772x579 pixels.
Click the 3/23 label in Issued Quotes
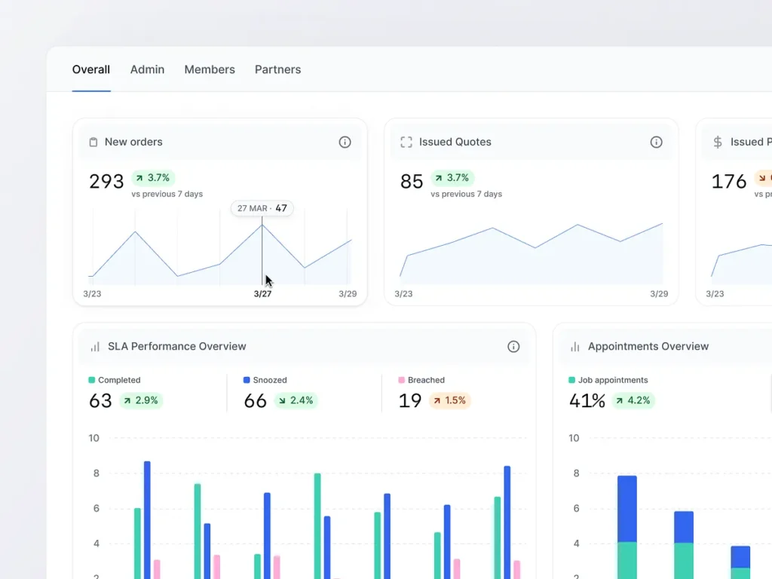coord(404,294)
